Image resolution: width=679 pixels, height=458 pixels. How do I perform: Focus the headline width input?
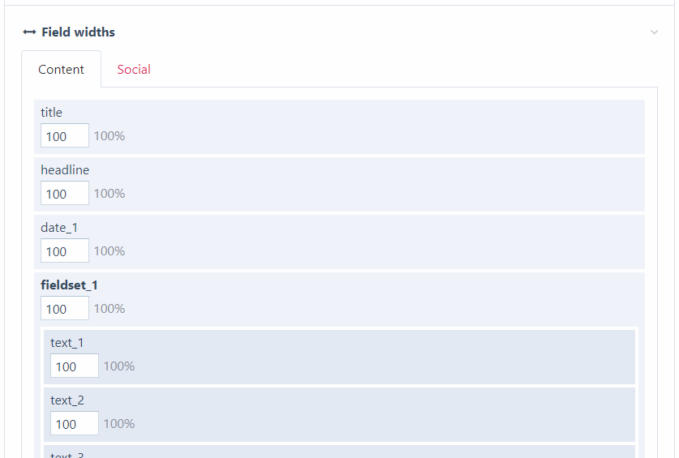tap(65, 193)
